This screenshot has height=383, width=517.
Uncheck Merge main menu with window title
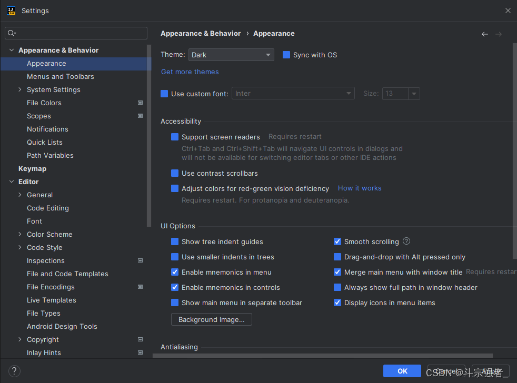337,272
